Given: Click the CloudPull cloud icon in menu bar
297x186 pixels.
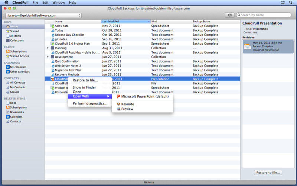Looking at the screenshot, I should [x=283, y=3].
